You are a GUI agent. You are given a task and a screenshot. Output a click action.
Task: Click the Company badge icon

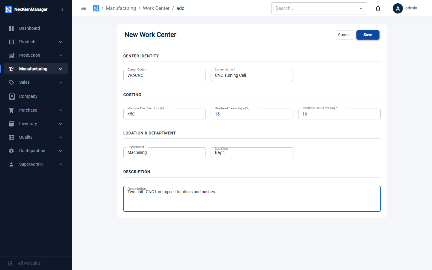click(x=12, y=96)
